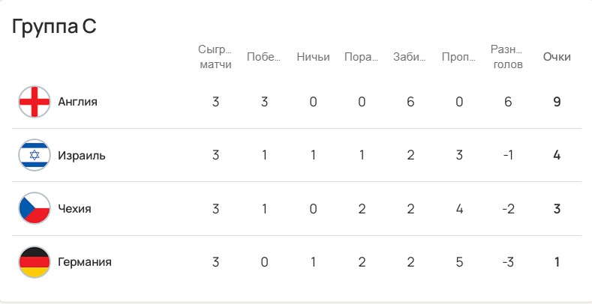Open the Англия team link

pyautogui.click(x=78, y=102)
